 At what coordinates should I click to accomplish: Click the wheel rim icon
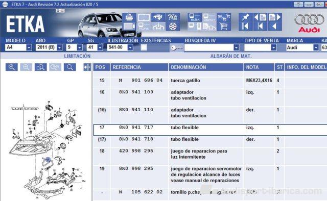[x=173, y=27]
